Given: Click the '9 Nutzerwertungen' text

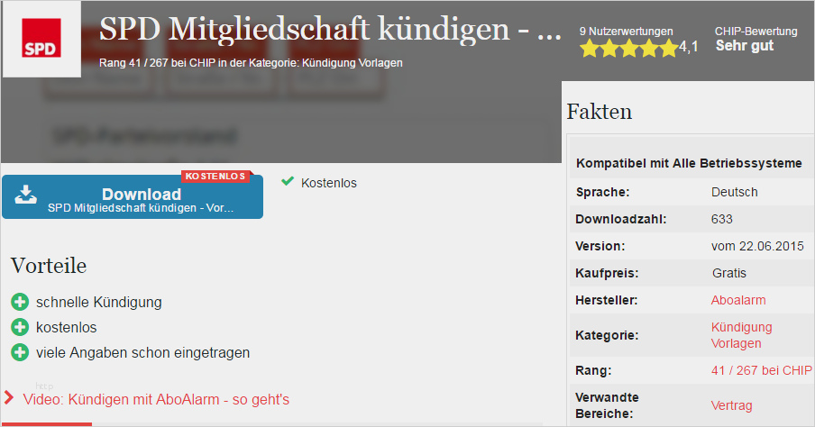Looking at the screenshot, I should coord(626,32).
